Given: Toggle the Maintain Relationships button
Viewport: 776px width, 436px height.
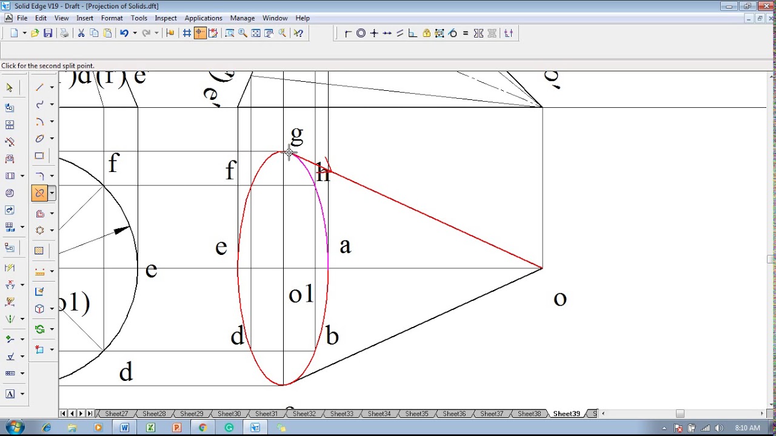Looking at the screenshot, I should 509,33.
